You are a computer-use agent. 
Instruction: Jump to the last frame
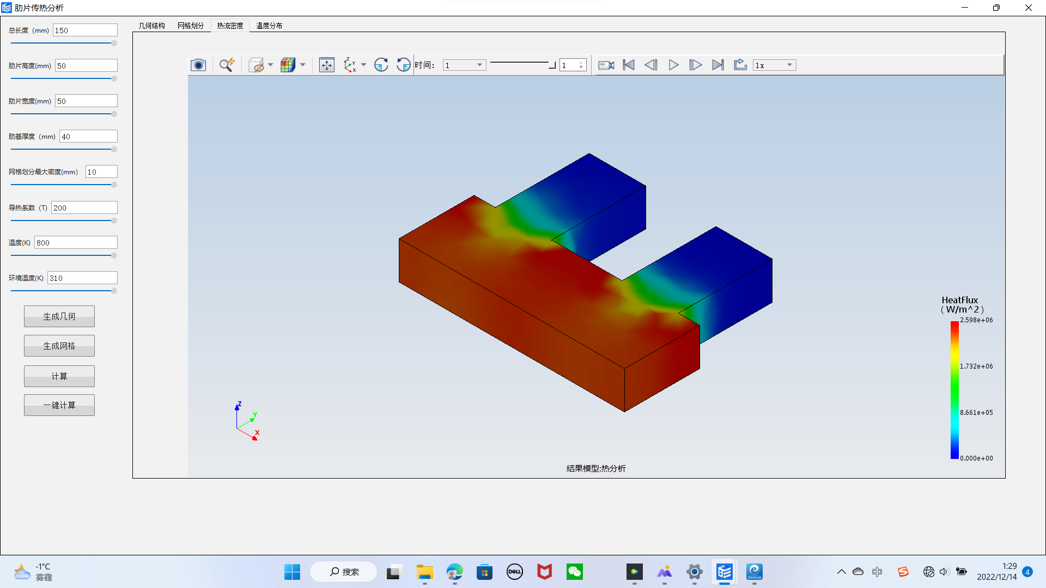tap(718, 65)
